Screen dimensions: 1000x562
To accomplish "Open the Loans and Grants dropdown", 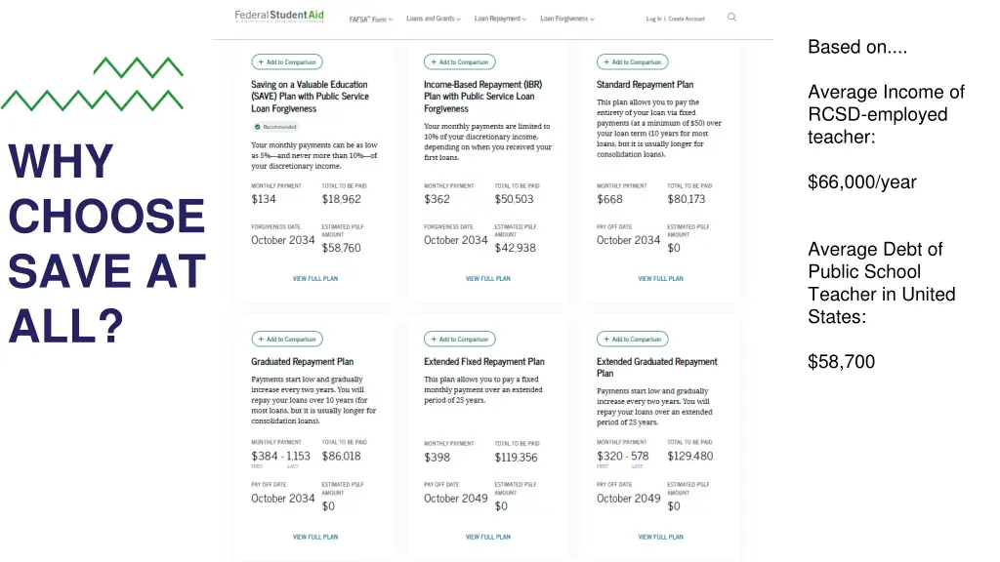I will point(434,19).
